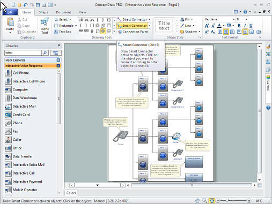This screenshot has width=272, height=204.
Task: Open the page selector dropdown below canvas
Action: (x=98, y=185)
